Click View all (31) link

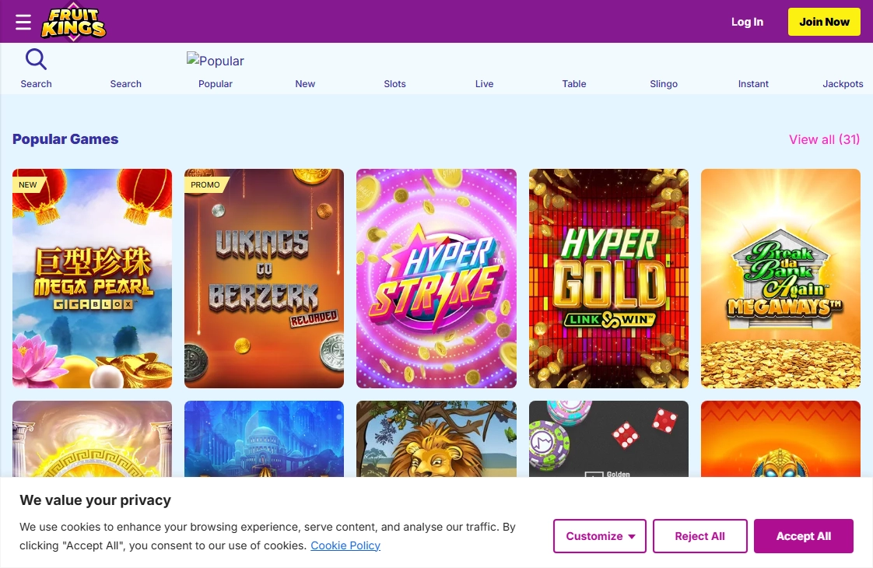click(x=824, y=139)
